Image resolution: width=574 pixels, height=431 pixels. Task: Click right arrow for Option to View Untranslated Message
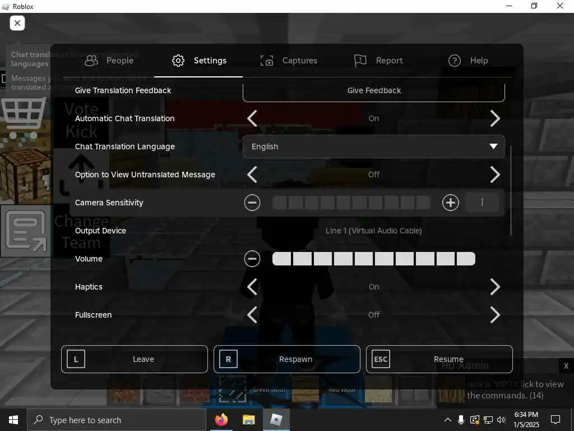tap(494, 175)
